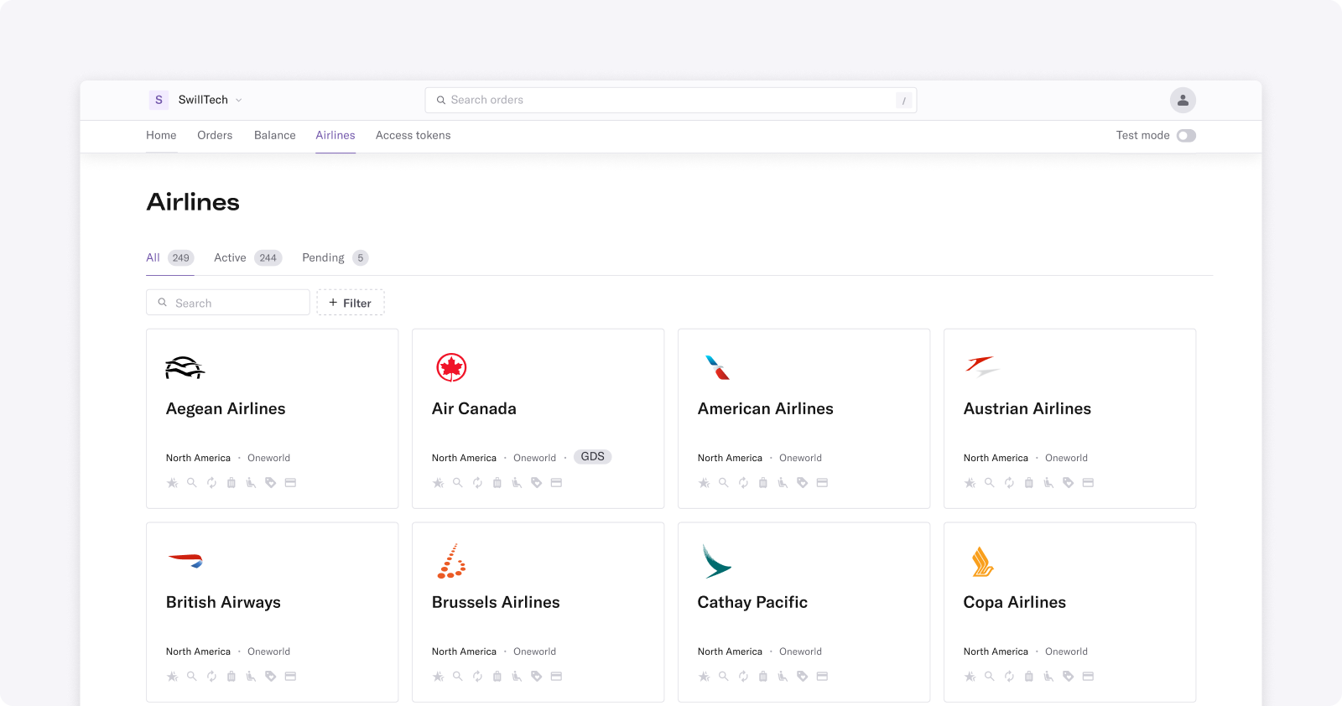
Task: Open the Austrian Airlines card title
Action: tap(1027, 408)
